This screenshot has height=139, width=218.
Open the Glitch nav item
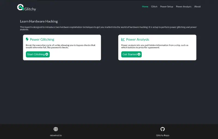[x=154, y=7]
